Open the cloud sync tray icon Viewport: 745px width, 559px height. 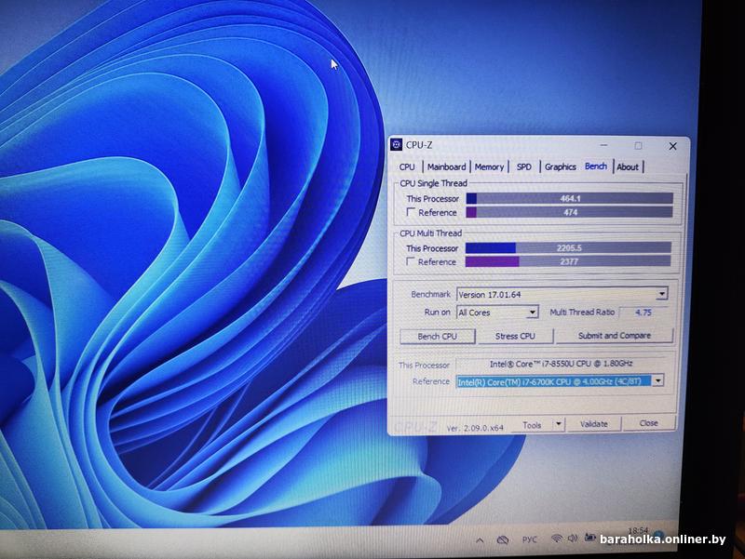point(503,539)
